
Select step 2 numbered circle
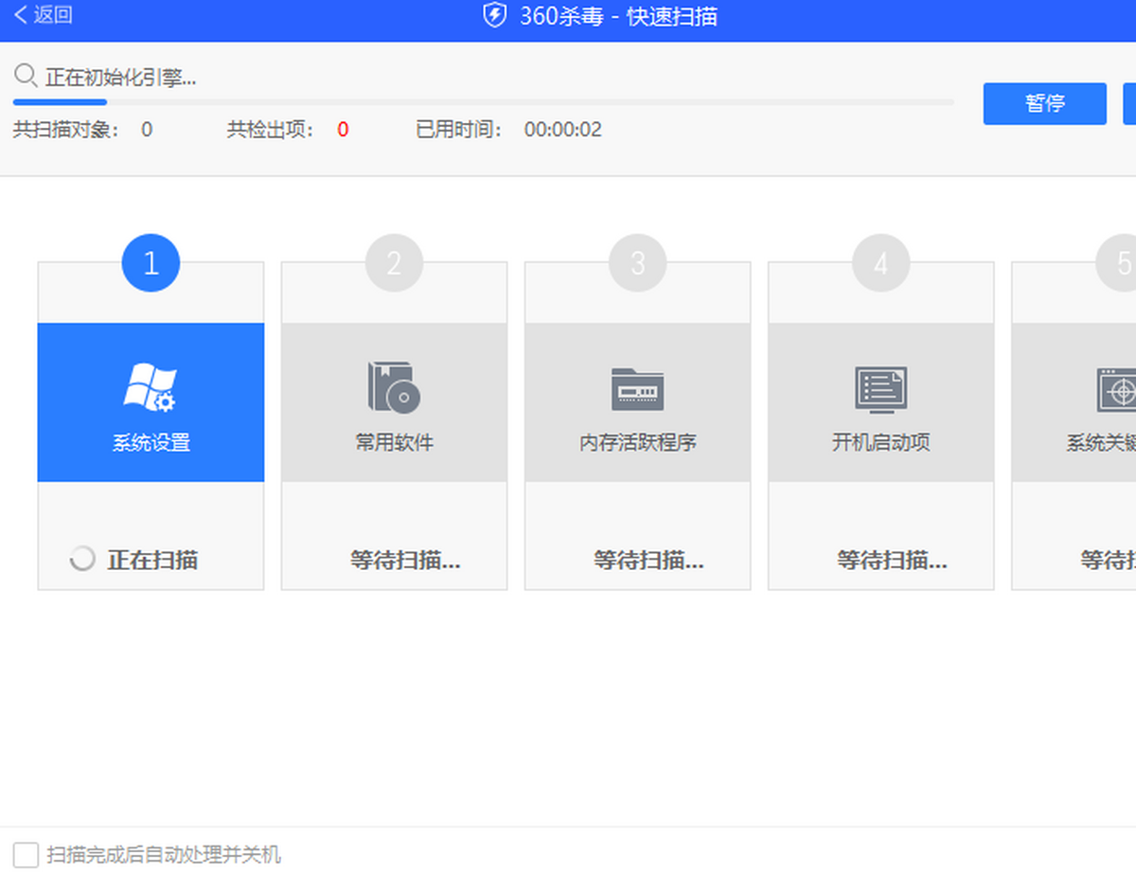pyautogui.click(x=394, y=263)
